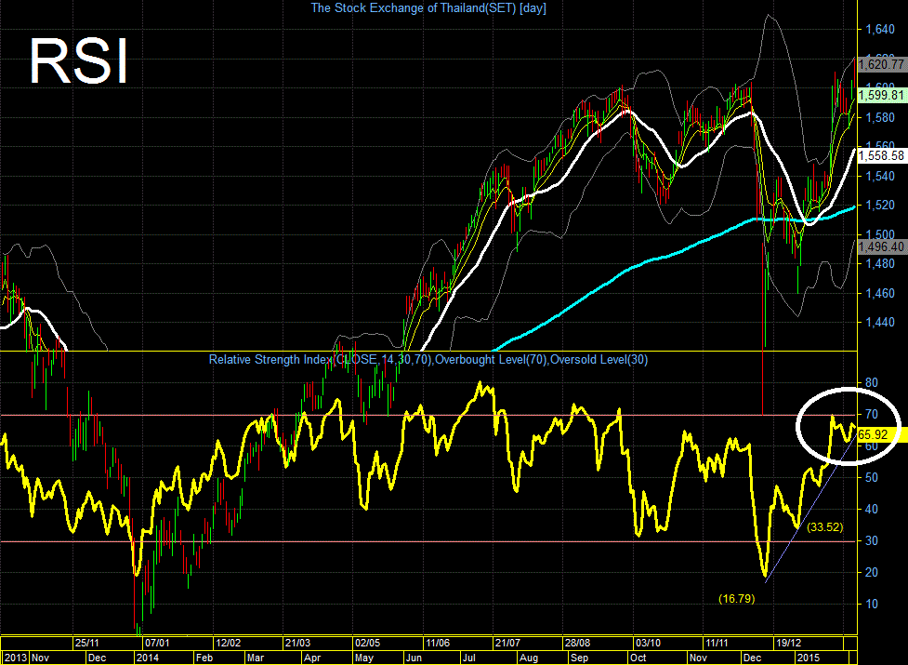Screen dimensions: 908x665
Task: Click the Apr month label
Action: coord(312,658)
